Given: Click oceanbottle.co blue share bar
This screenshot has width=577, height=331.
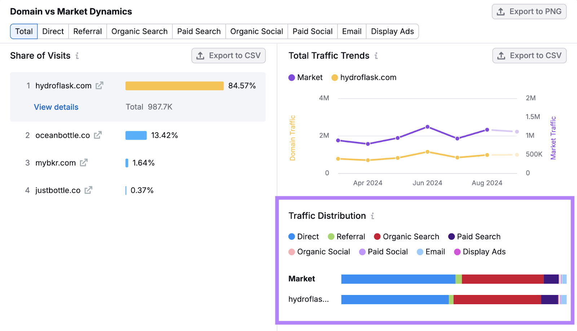Looking at the screenshot, I should (136, 135).
